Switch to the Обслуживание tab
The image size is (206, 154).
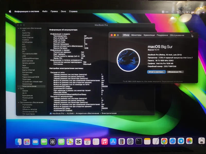click(177, 35)
